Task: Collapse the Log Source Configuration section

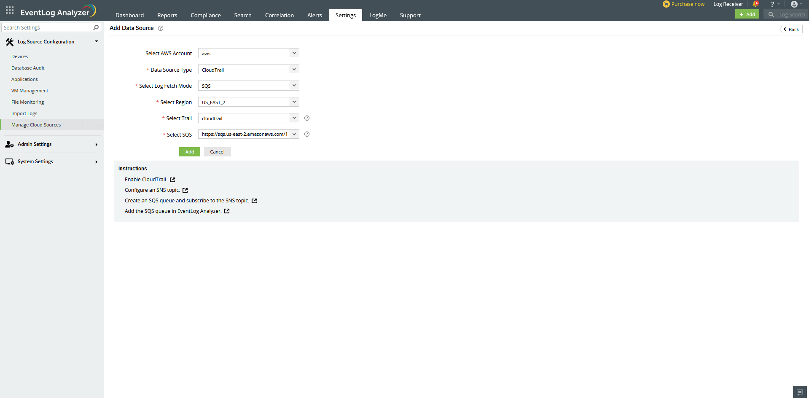Action: (x=96, y=41)
